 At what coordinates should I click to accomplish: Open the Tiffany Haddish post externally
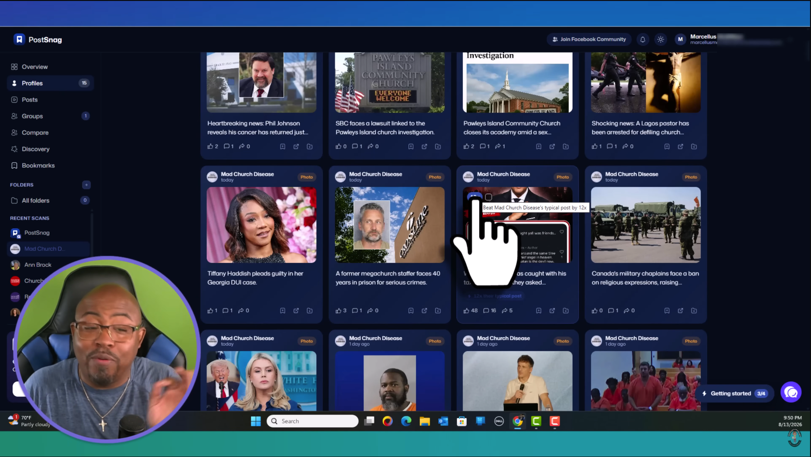tap(296, 311)
